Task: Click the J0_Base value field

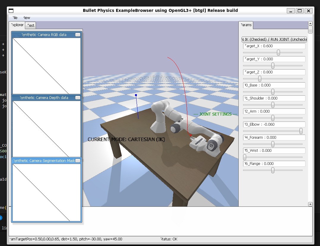Action: click(274, 85)
